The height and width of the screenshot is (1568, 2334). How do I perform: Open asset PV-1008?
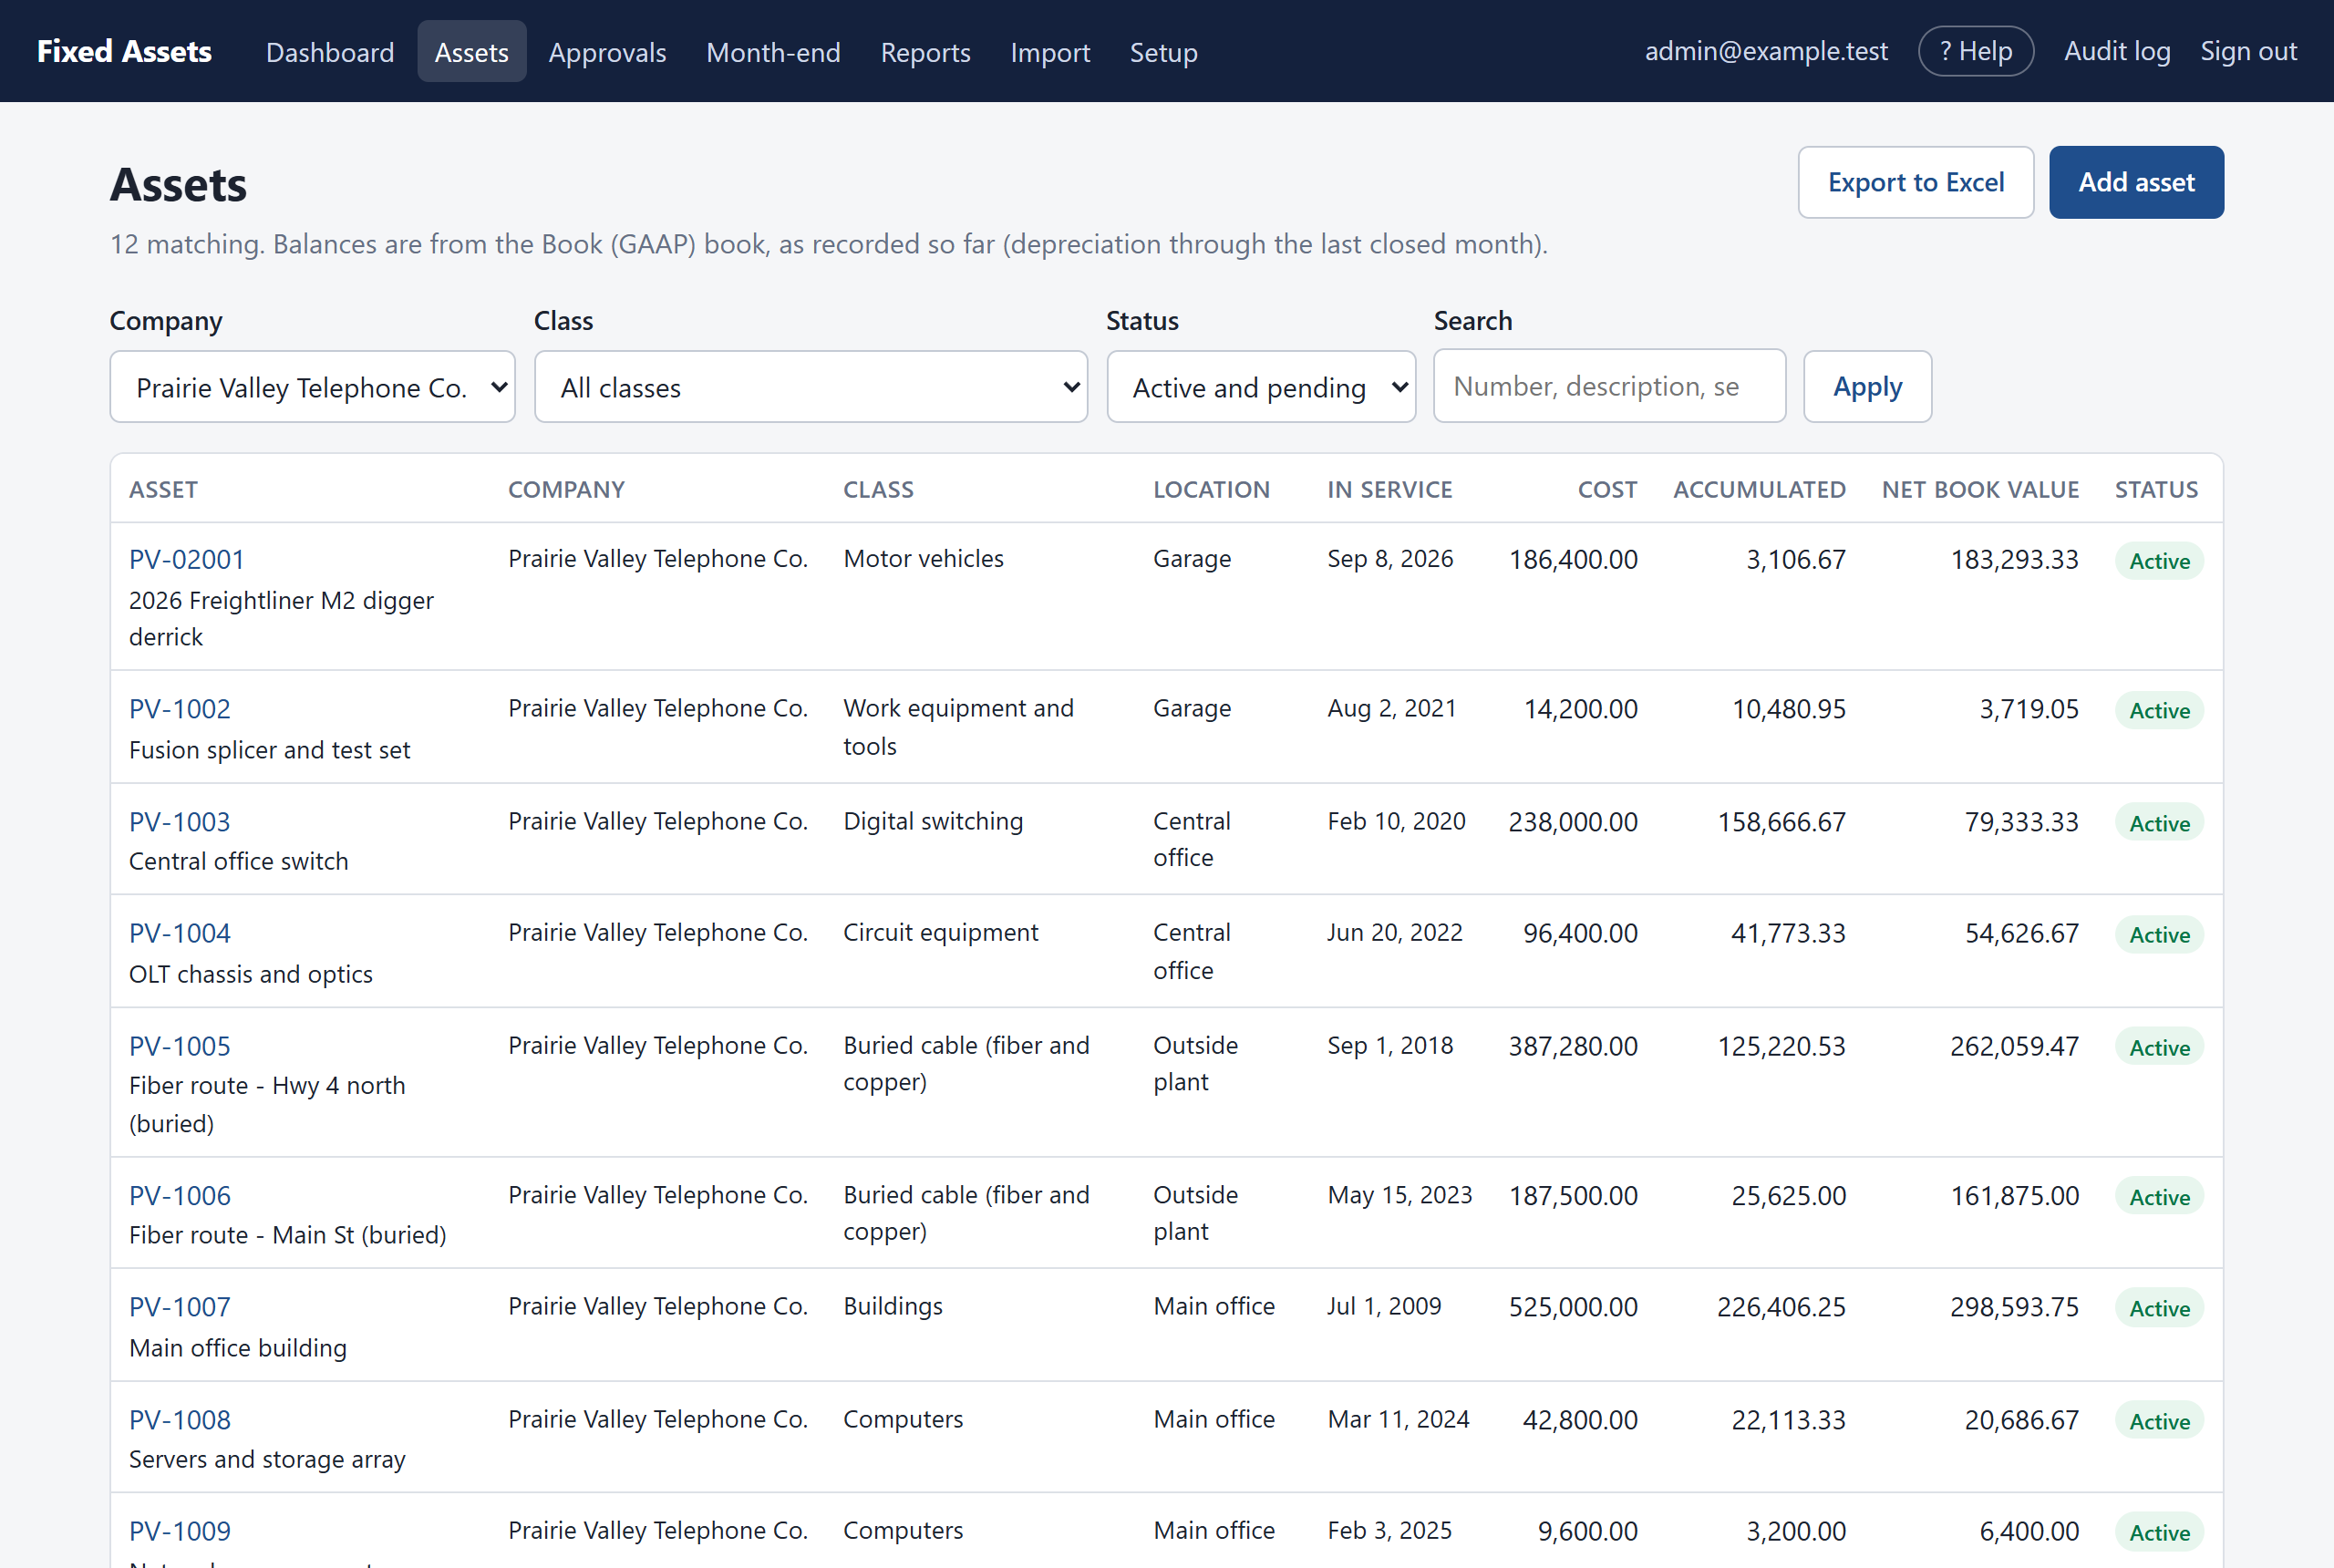click(180, 1420)
